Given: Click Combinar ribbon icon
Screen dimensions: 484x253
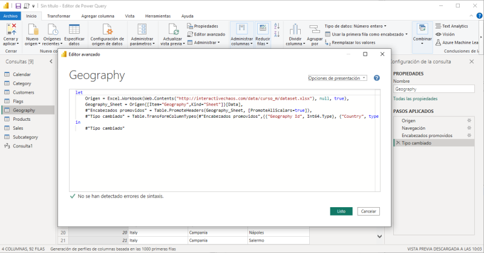Looking at the screenshot, I should tap(422, 29).
